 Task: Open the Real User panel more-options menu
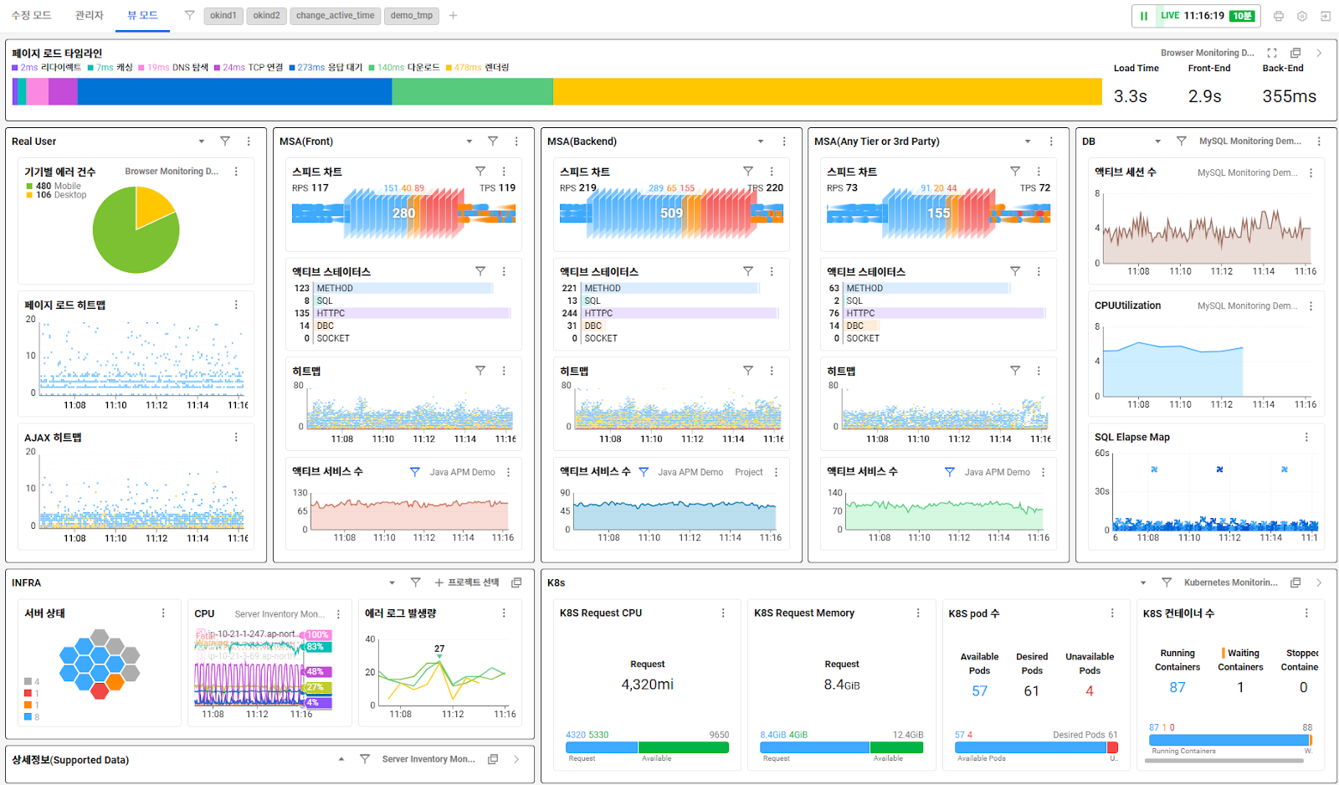(249, 141)
